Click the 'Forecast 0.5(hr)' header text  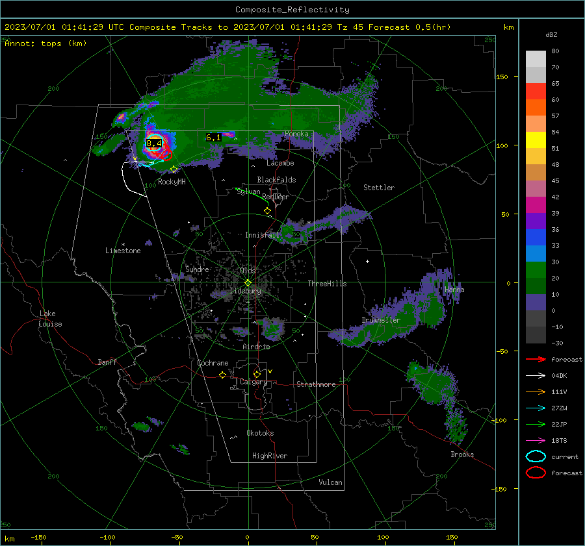click(409, 27)
